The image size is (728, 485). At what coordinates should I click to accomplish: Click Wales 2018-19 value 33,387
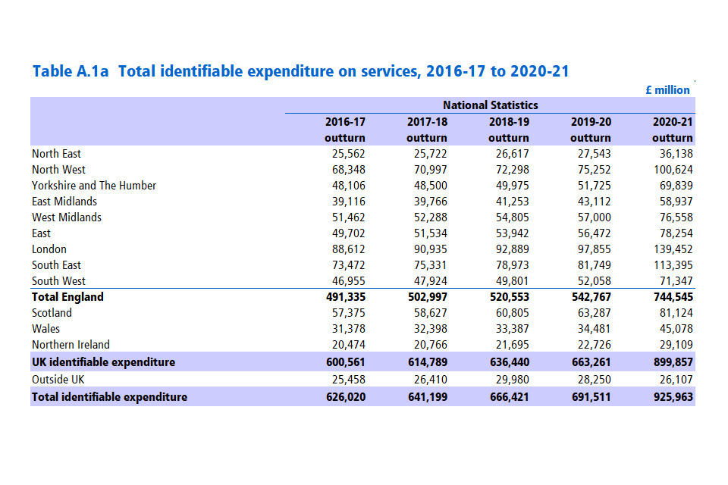tap(510, 329)
